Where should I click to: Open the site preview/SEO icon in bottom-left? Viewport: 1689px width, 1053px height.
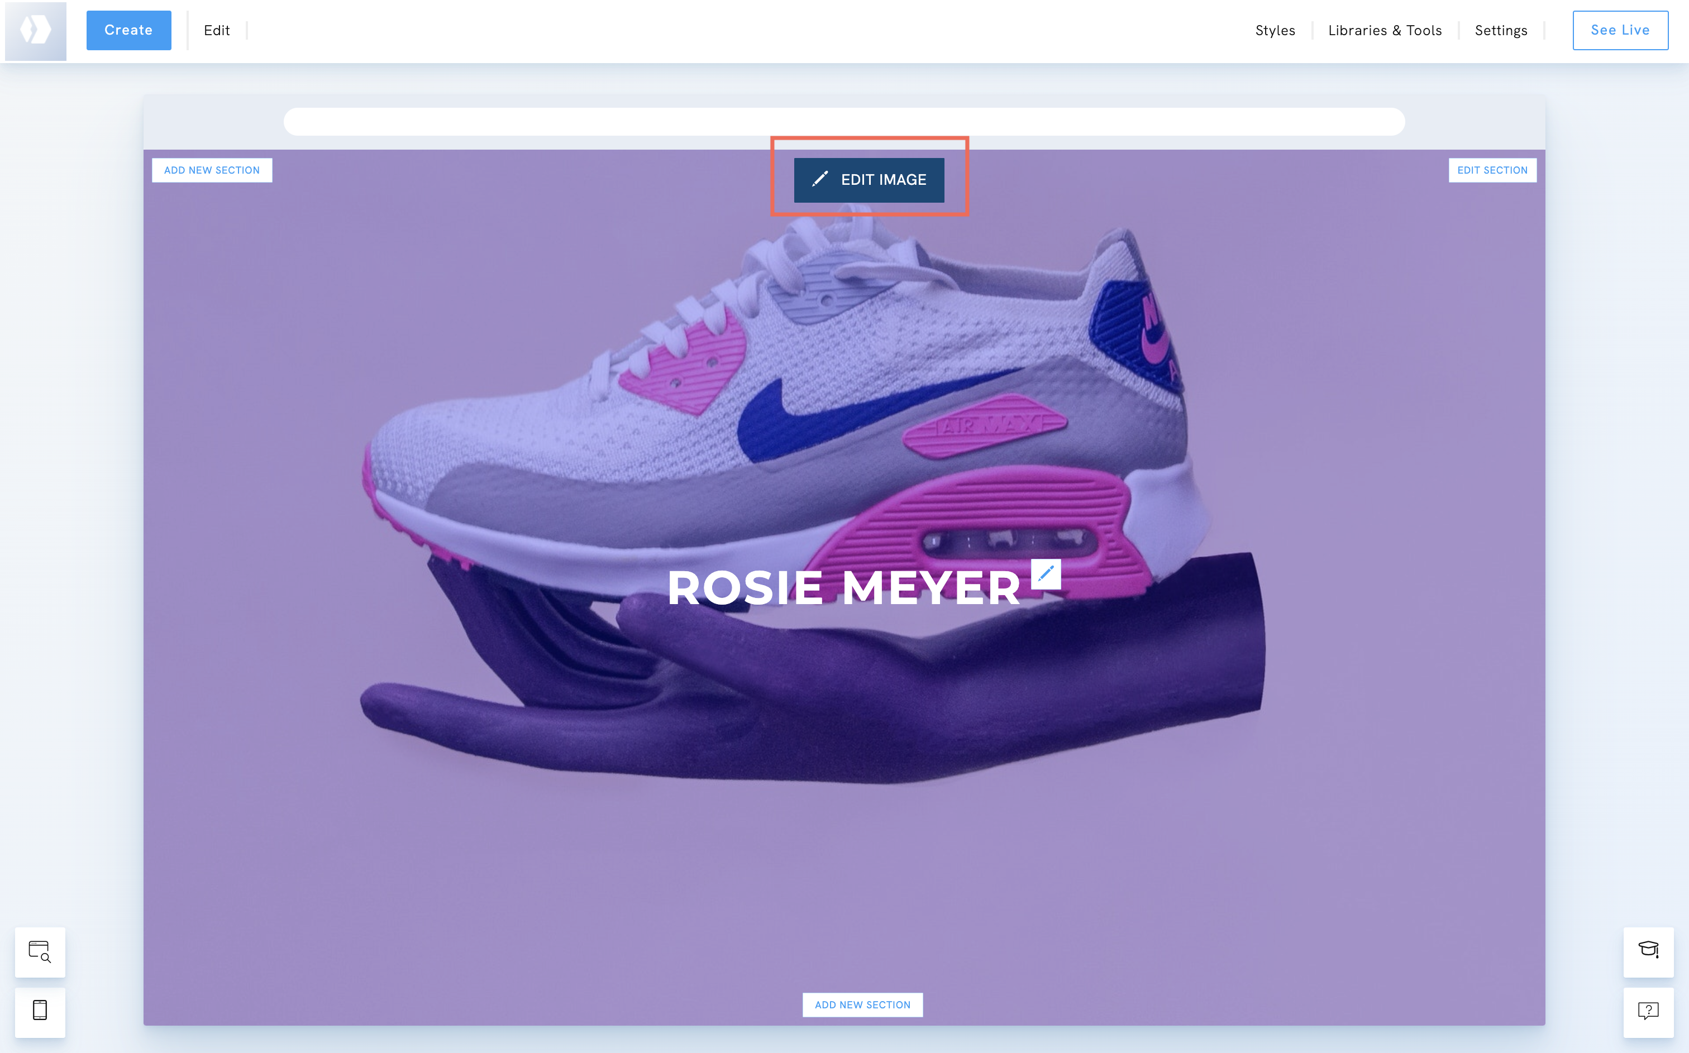point(40,952)
